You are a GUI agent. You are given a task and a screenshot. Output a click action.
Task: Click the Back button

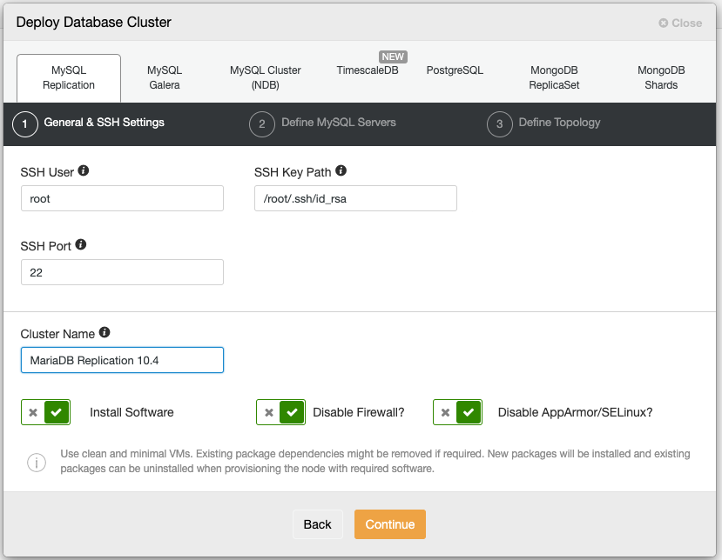click(x=317, y=524)
